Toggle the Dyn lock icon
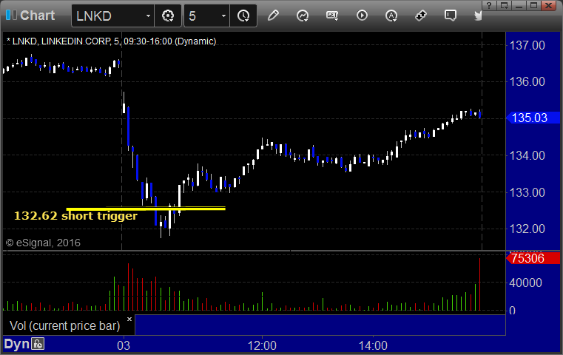The height and width of the screenshot is (355, 563). click(38, 344)
